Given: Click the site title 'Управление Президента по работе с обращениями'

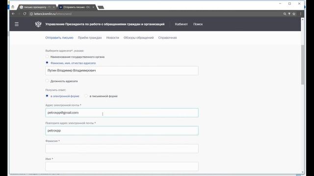Looking at the screenshot, I should pyautogui.click(x=105, y=24).
